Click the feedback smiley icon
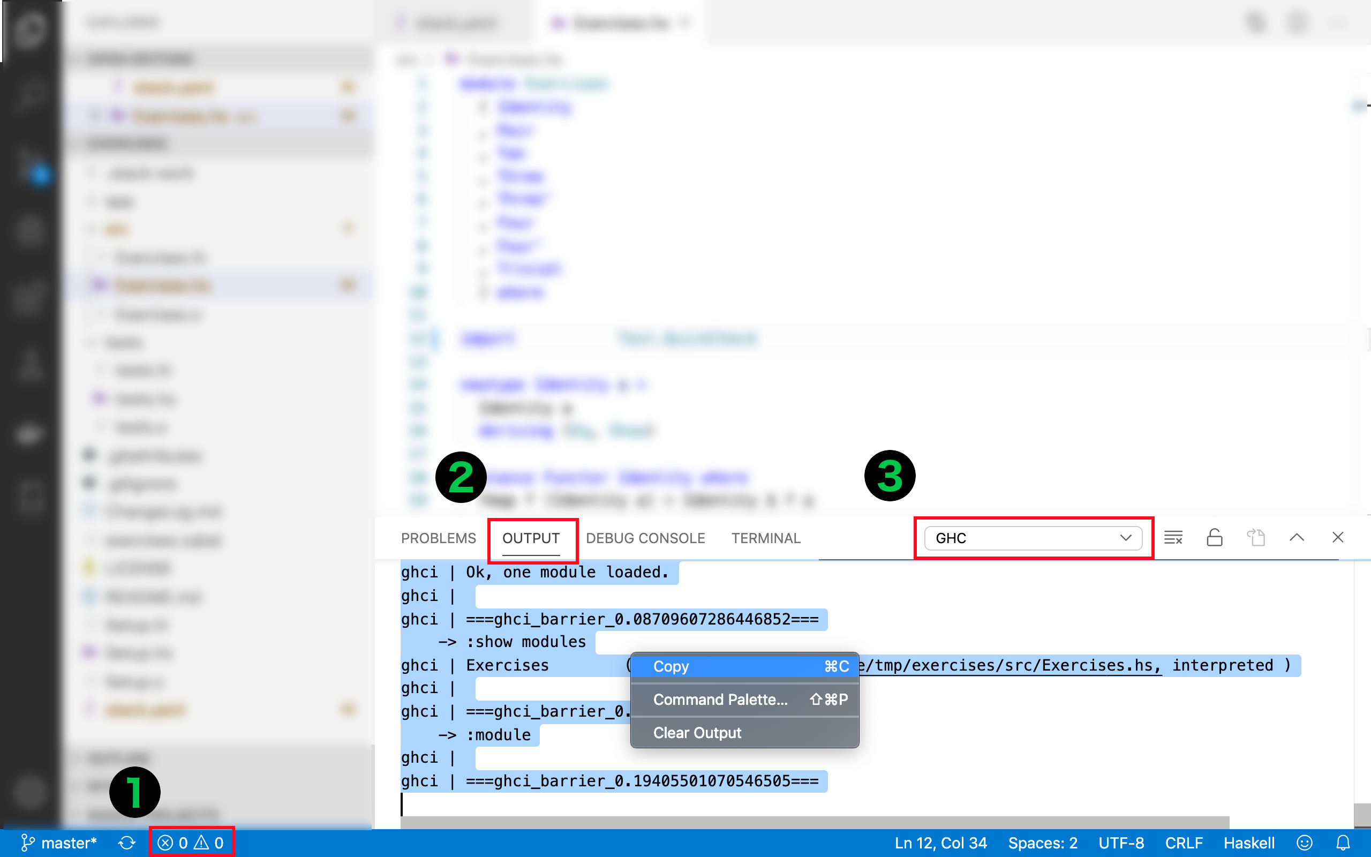 coord(1304,843)
